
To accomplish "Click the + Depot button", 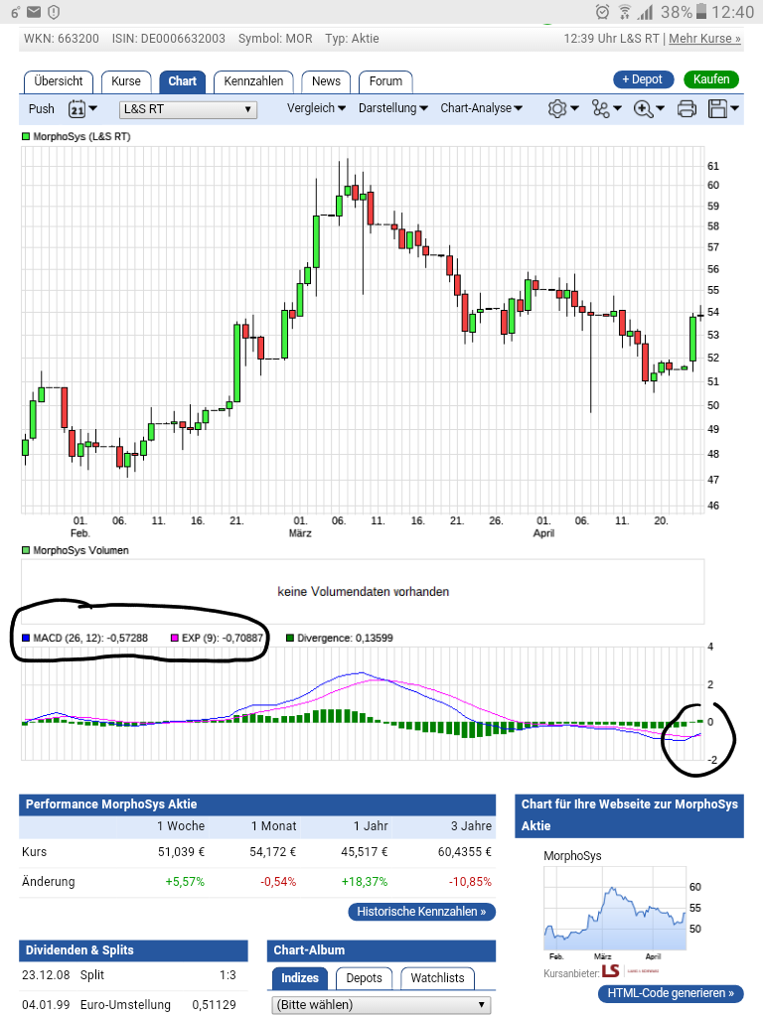I will (643, 79).
